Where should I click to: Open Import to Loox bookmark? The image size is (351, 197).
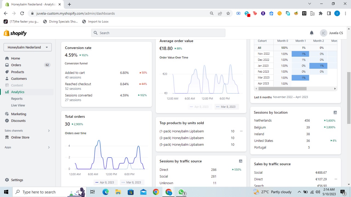95,21
